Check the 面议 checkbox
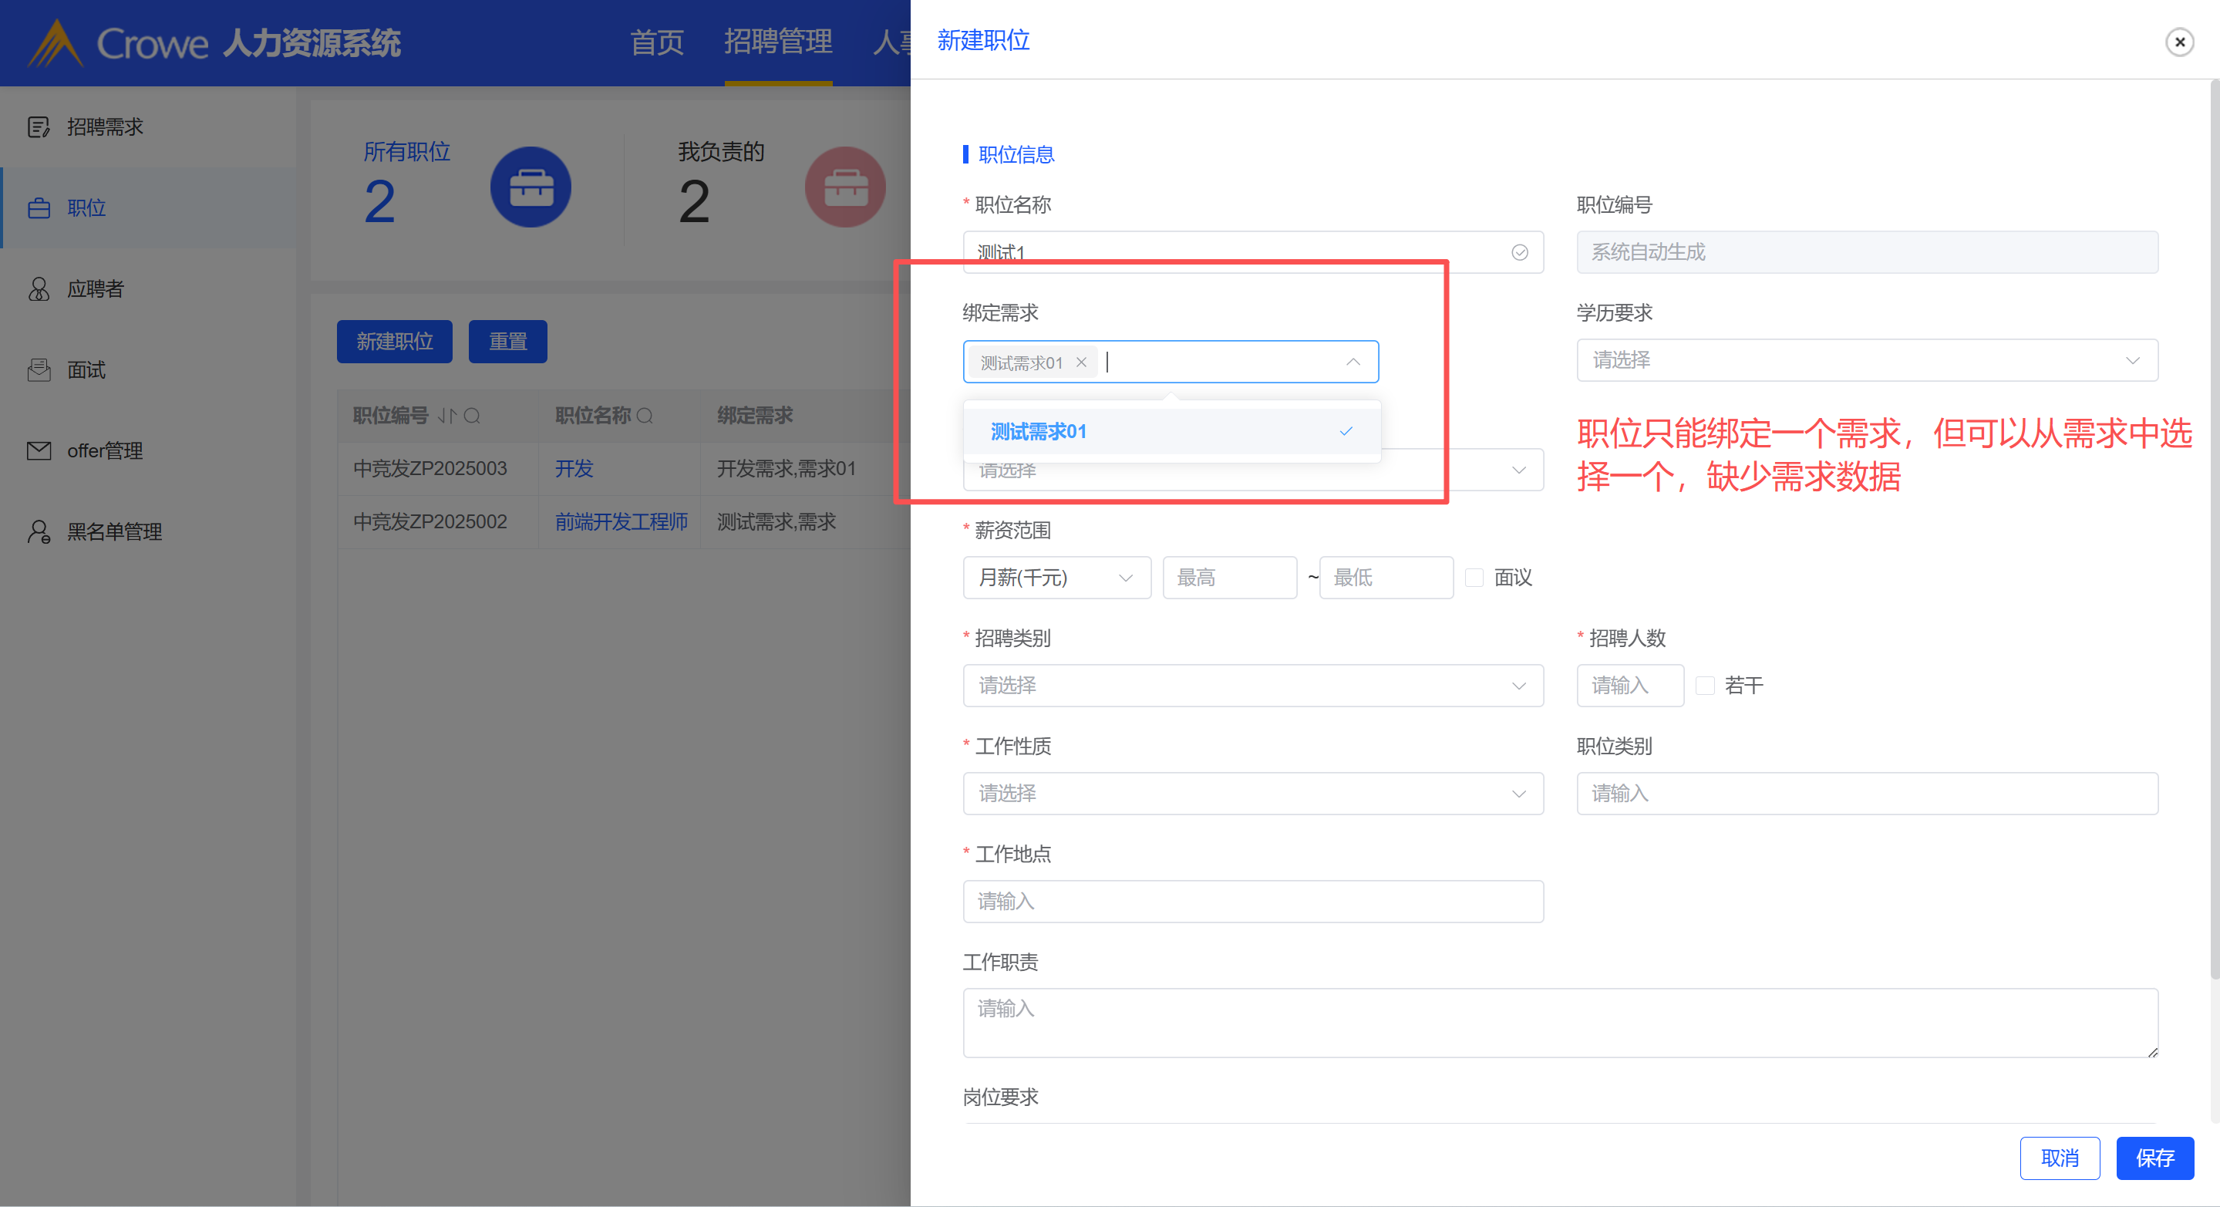This screenshot has width=2220, height=1207. (1474, 578)
